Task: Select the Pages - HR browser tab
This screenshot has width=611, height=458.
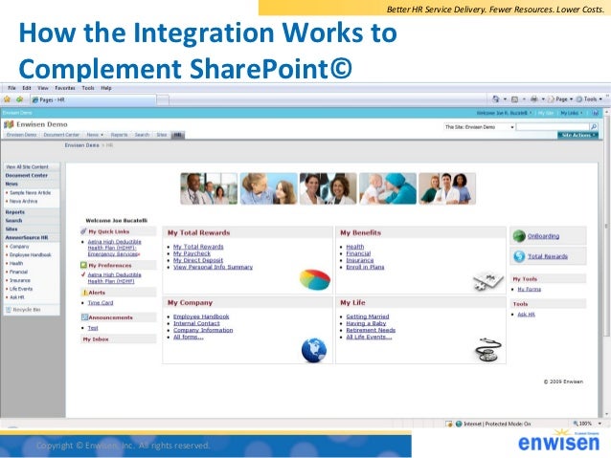Action: (x=93, y=100)
